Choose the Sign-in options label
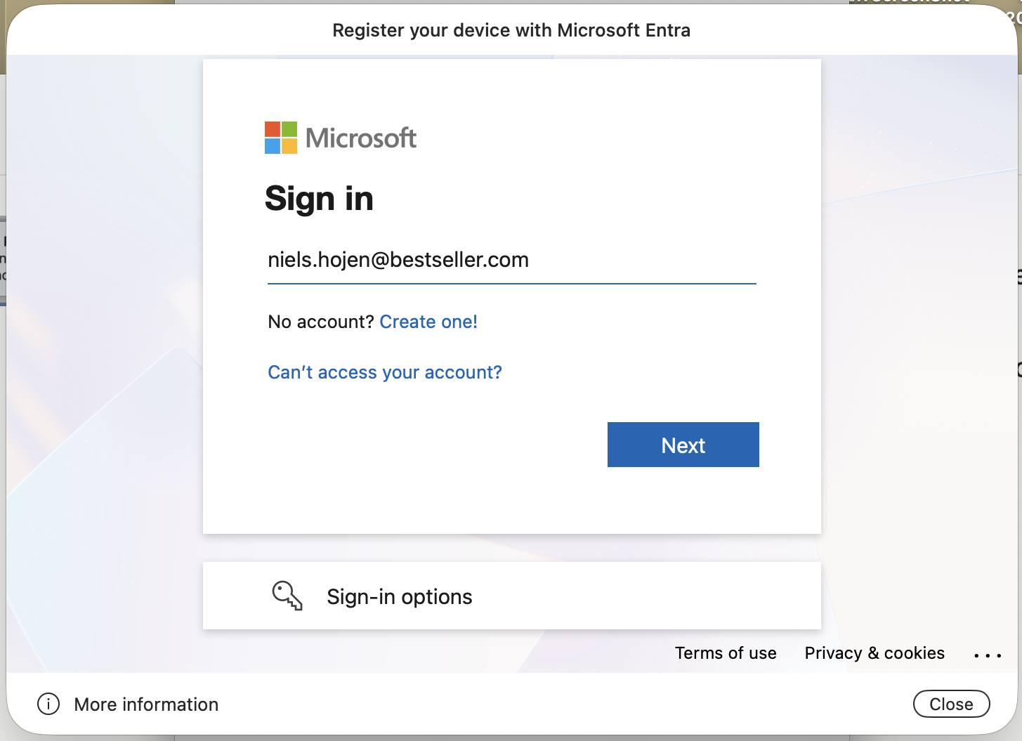The image size is (1022, 741). tap(400, 597)
